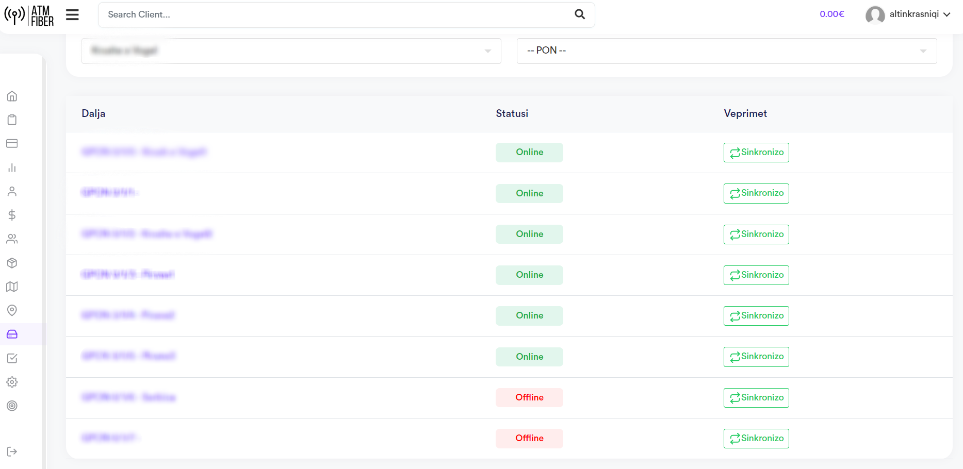Open the checkbox tasks icon in sidebar
Viewport: 963px width, 469px height.
(x=12, y=358)
